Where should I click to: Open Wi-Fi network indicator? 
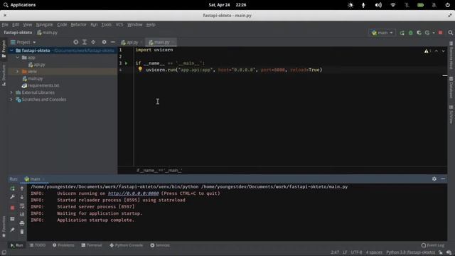393,5
